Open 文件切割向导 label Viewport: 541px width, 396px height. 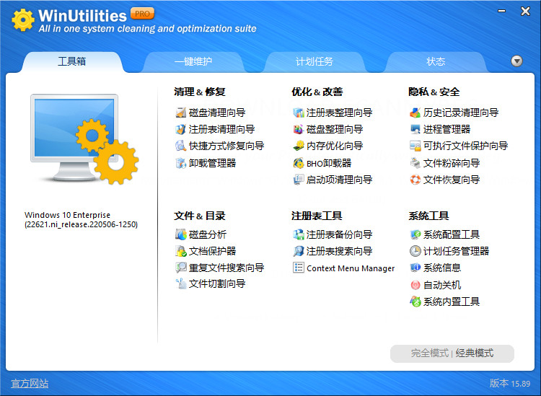coord(217,284)
